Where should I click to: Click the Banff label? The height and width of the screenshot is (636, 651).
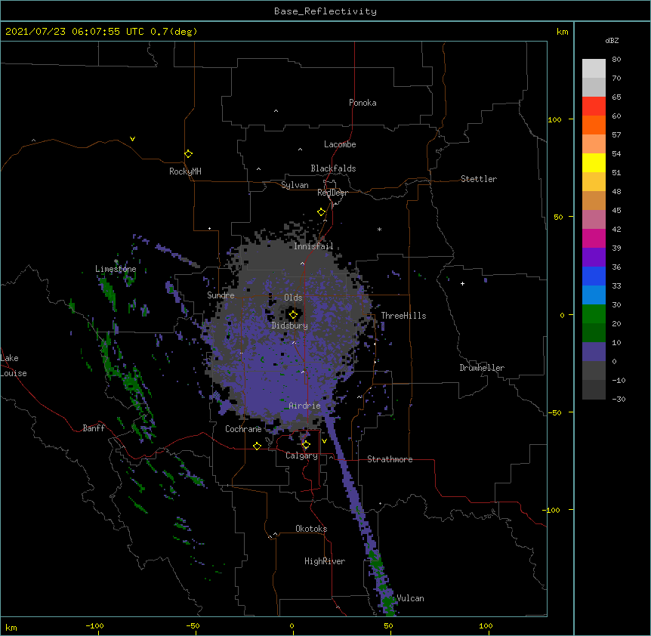pyautogui.click(x=94, y=428)
